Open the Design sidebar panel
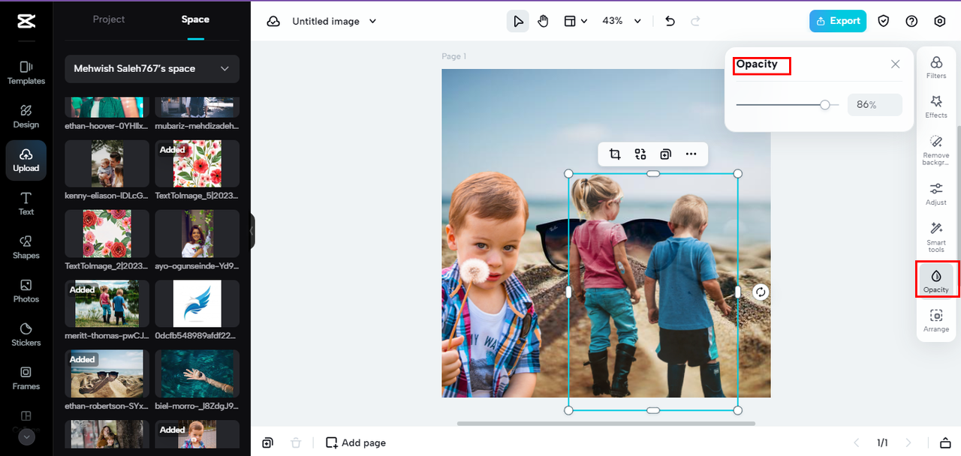 tap(26, 116)
